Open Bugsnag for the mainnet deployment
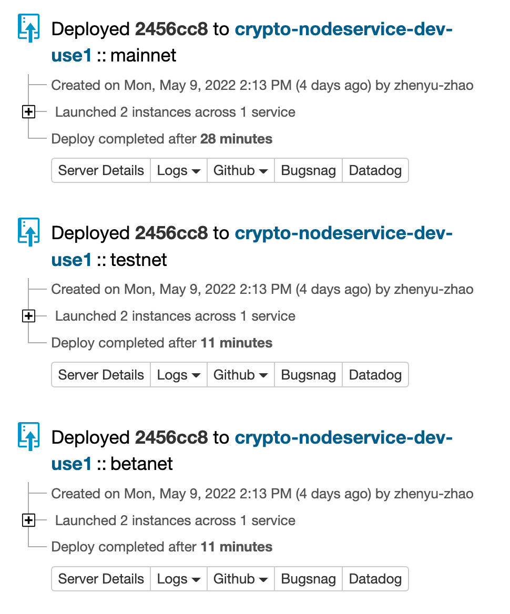510x614 pixels. pyautogui.click(x=308, y=170)
